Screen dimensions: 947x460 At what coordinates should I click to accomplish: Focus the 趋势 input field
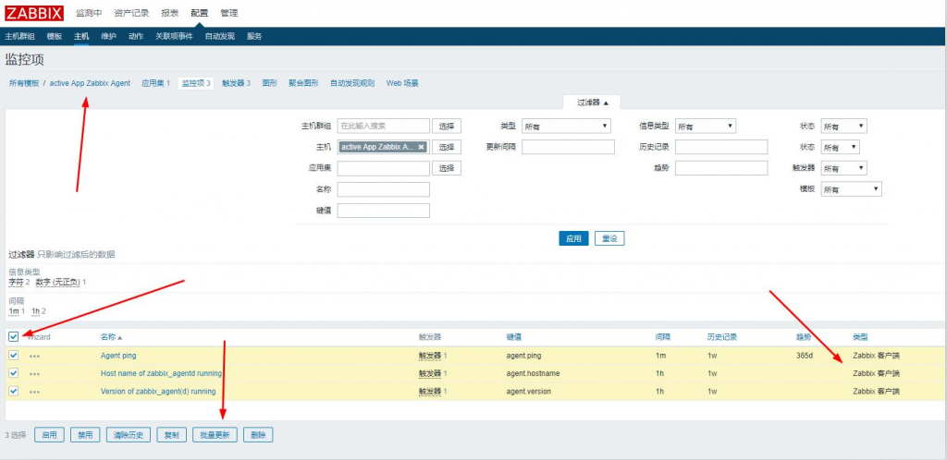721,168
